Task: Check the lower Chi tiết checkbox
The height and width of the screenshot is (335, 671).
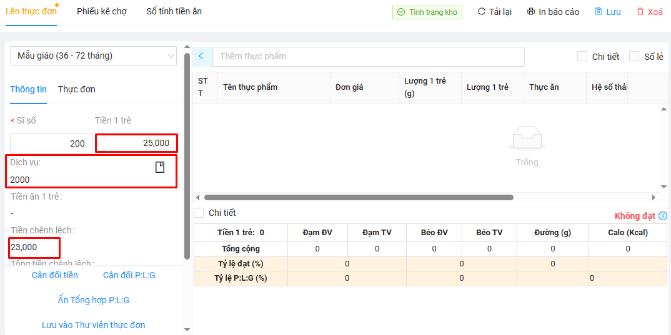Action: [x=199, y=213]
